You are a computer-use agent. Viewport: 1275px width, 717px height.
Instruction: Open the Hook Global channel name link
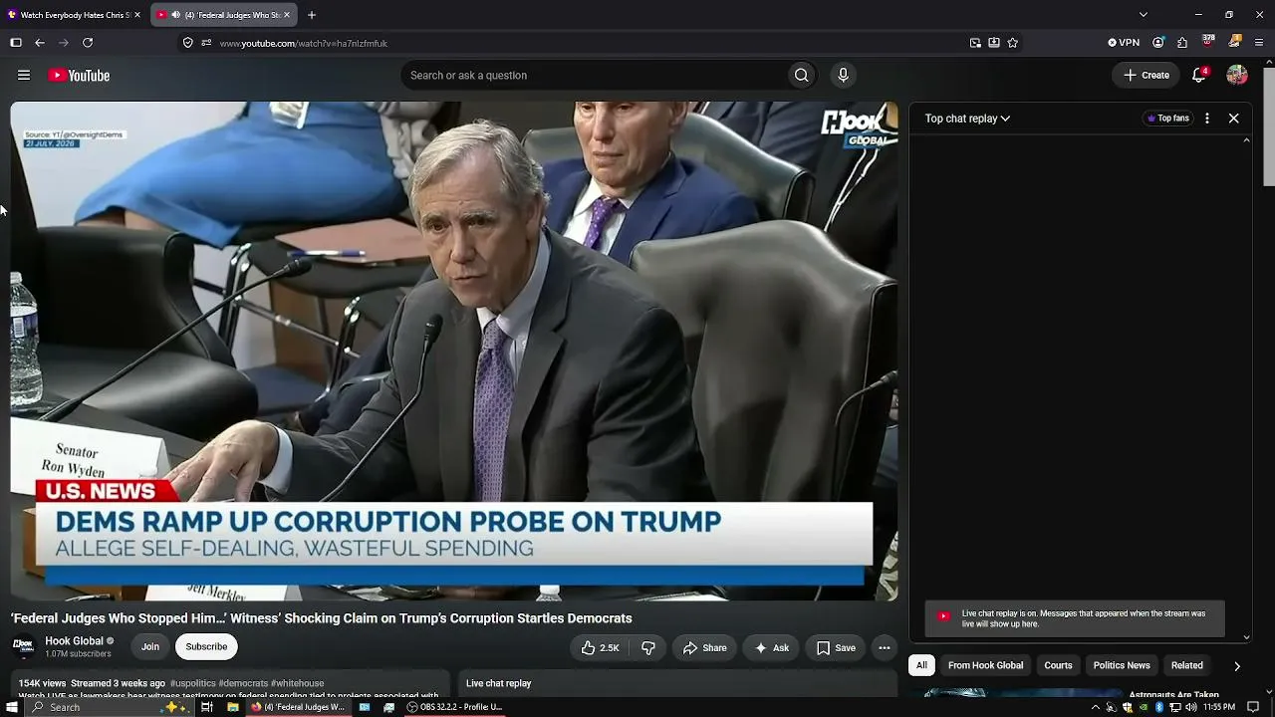74,641
